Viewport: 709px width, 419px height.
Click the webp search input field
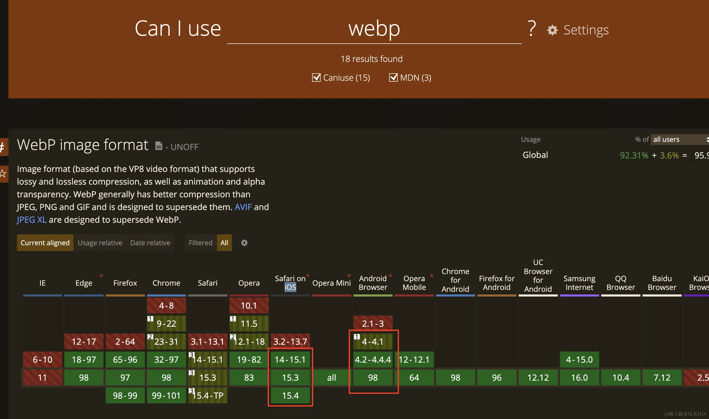pos(374,30)
